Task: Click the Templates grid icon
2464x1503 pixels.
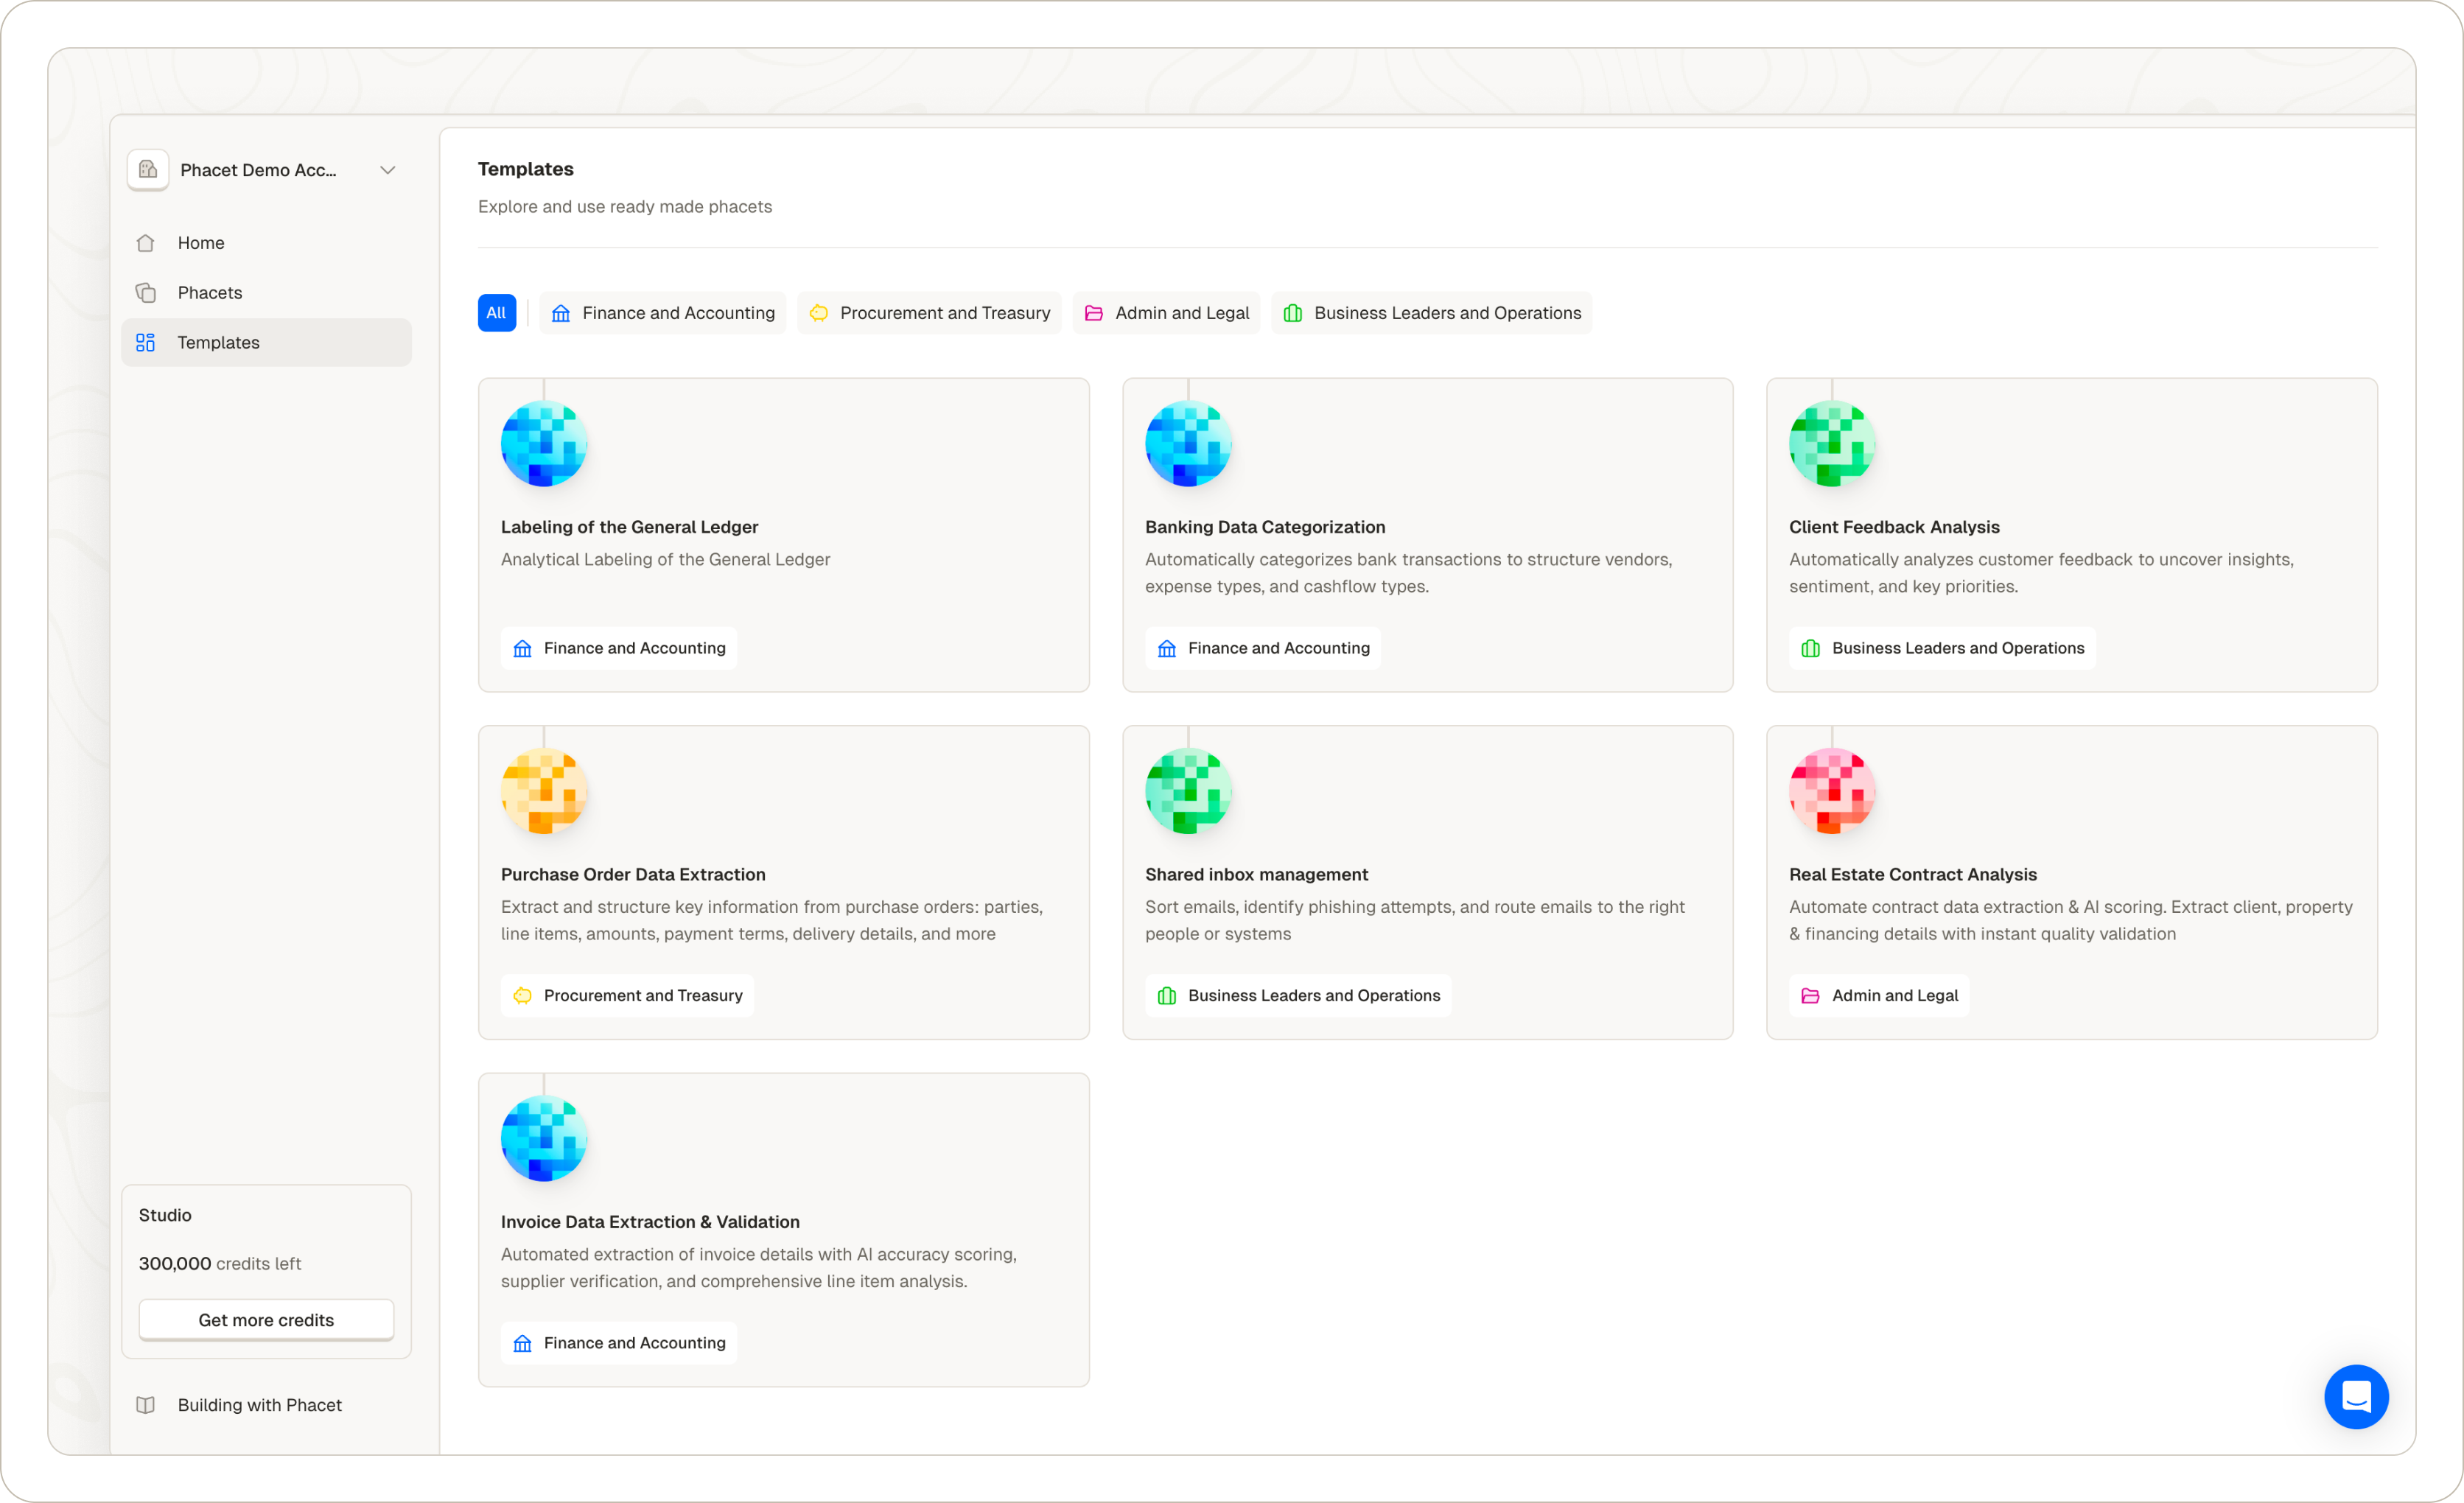Action: click(145, 343)
